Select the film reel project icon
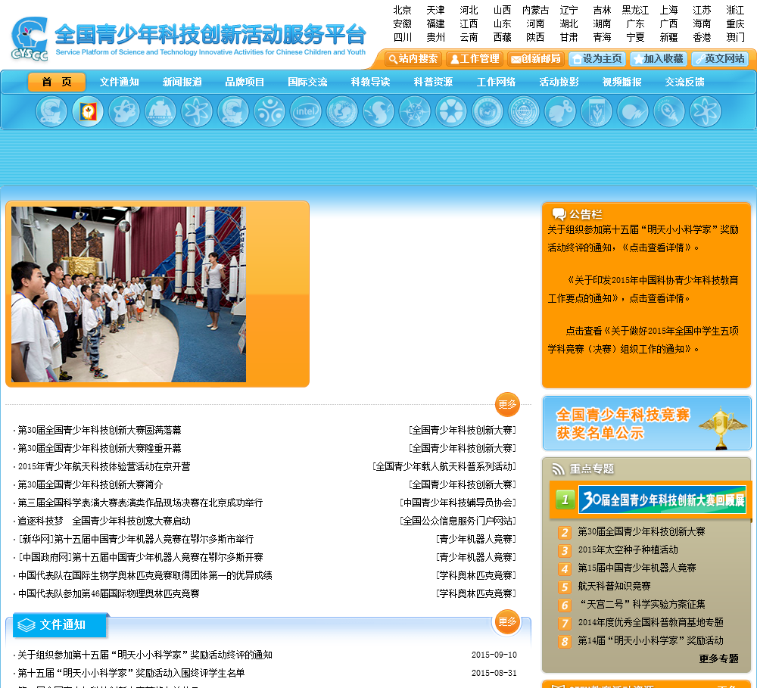Viewport: 757px width, 688px height. coord(451,111)
